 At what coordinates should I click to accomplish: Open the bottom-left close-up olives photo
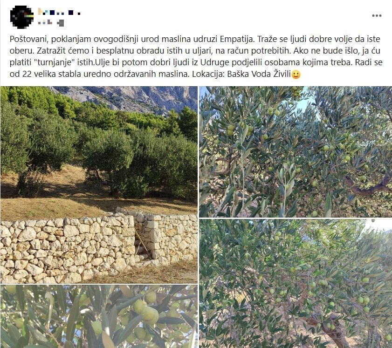tap(99, 316)
